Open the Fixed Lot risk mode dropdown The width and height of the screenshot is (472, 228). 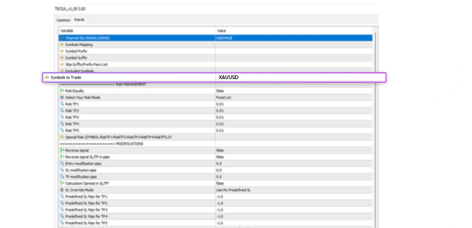(x=223, y=98)
